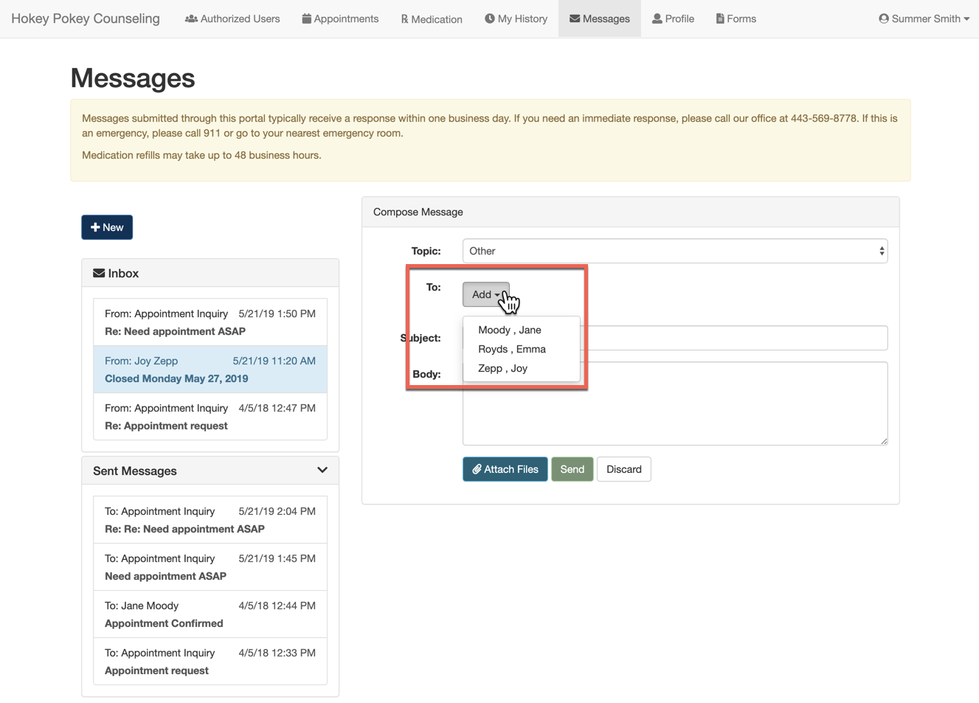Discard the message draft
Viewport: 979px width, 703px height.
point(623,469)
